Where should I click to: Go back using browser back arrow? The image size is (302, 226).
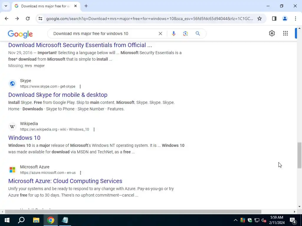click(6, 19)
